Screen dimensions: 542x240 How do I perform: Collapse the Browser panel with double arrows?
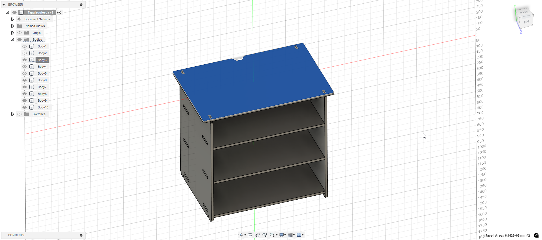tap(4, 5)
